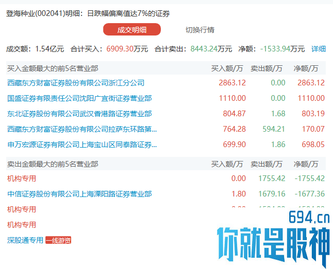Click 买入额/万 column header in sell table
Viewport: 333px width, 269px height.
[x=227, y=164]
